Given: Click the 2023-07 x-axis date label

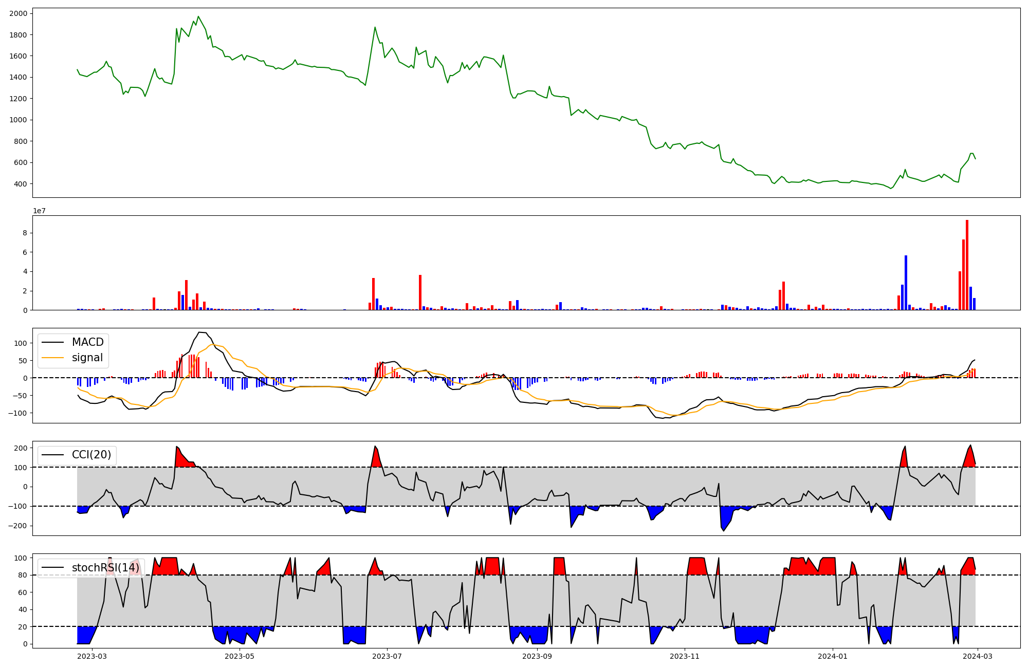Looking at the screenshot, I should tap(387, 656).
